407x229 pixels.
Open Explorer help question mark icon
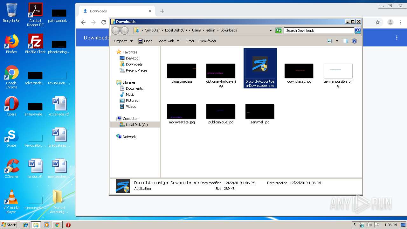(355, 41)
